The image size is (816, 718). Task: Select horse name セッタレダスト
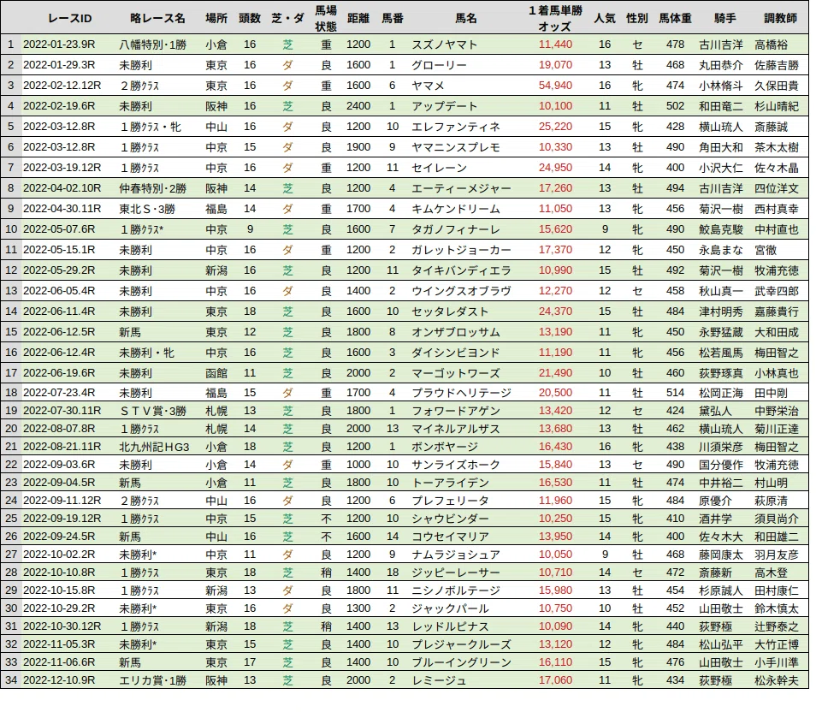coord(450,312)
